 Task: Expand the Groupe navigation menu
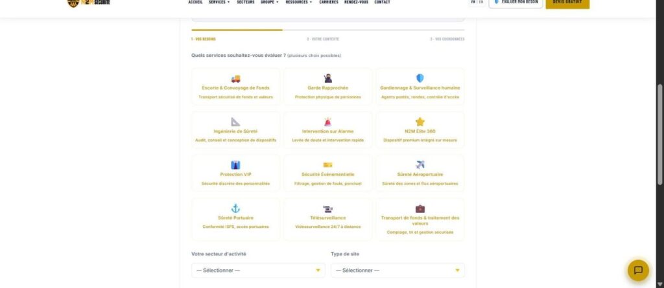click(269, 2)
